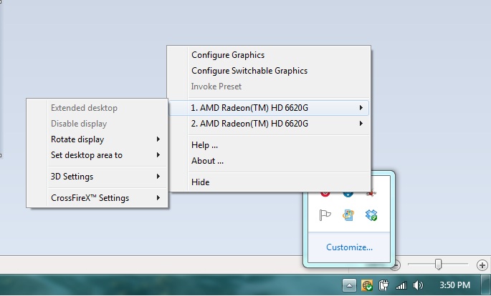The image size is (491, 296).
Task: Click the greyed Invoke Preset entry
Action: 216,87
